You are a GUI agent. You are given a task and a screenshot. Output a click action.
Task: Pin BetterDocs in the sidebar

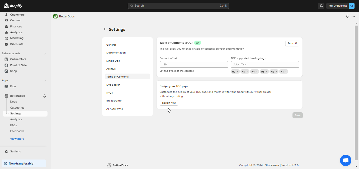tap(45, 96)
